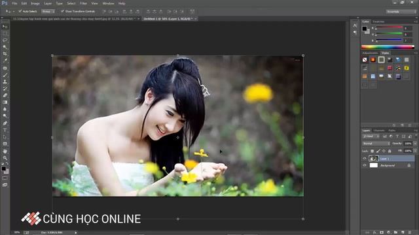
Task: Toggle the Auto-Select checkbox
Action: (x=20, y=12)
